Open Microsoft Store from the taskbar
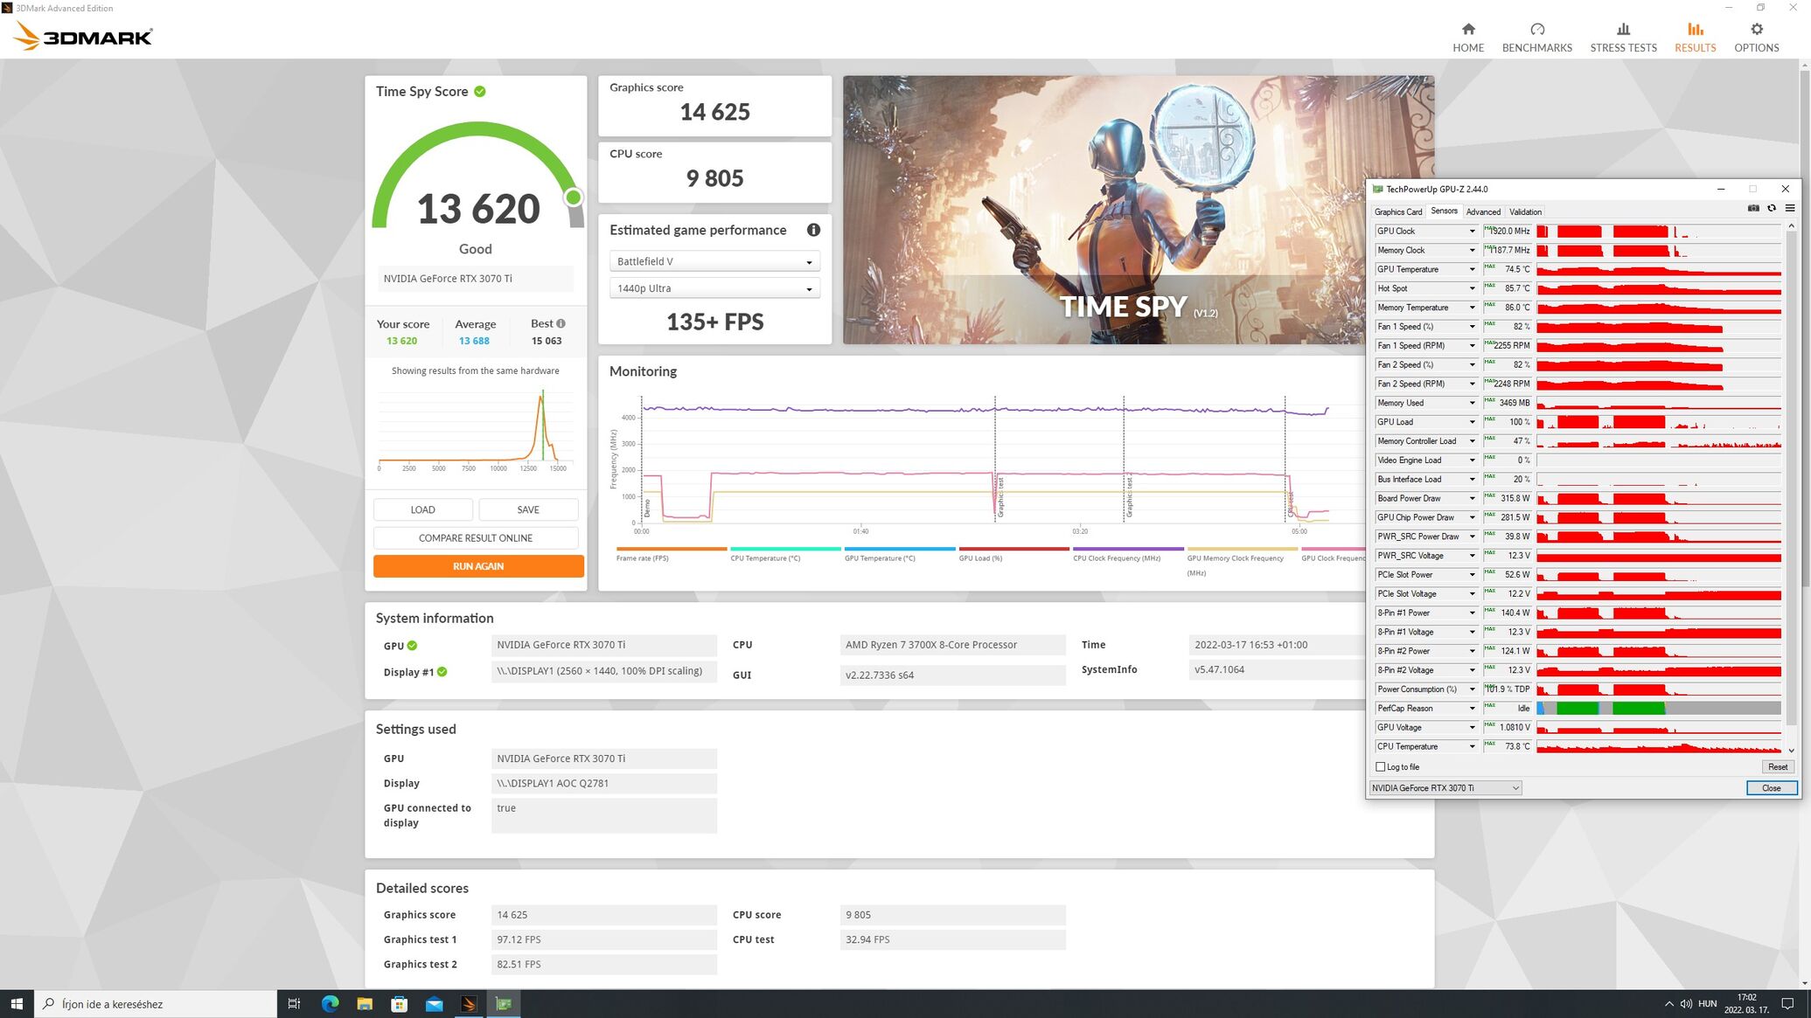1811x1018 pixels. tap(399, 1004)
